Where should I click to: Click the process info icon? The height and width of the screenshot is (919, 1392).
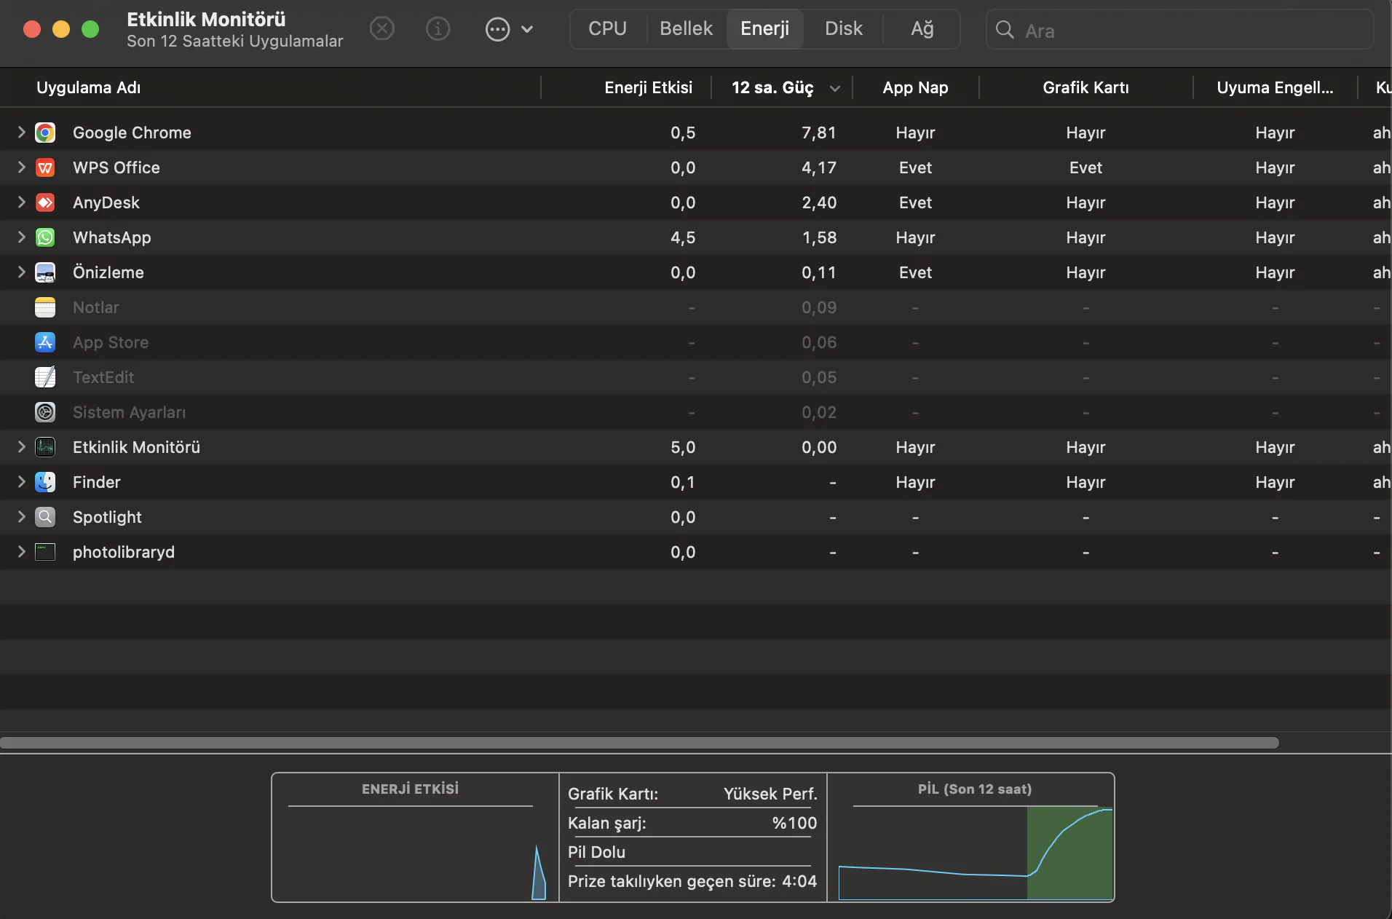click(x=438, y=29)
